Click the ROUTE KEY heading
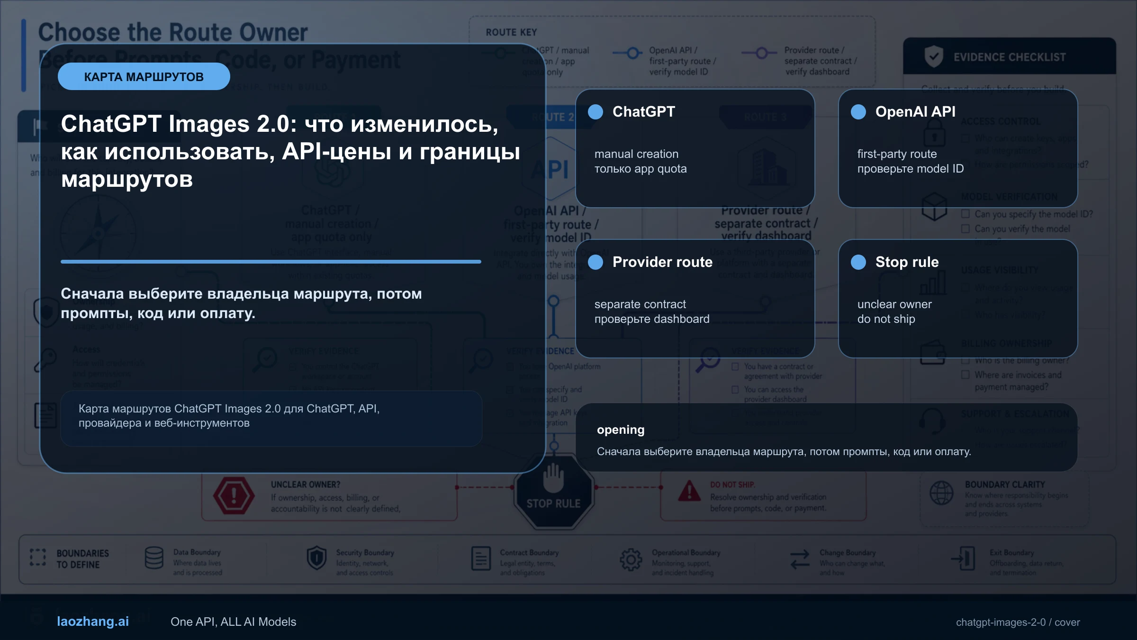Viewport: 1137px width, 640px height. (x=511, y=32)
